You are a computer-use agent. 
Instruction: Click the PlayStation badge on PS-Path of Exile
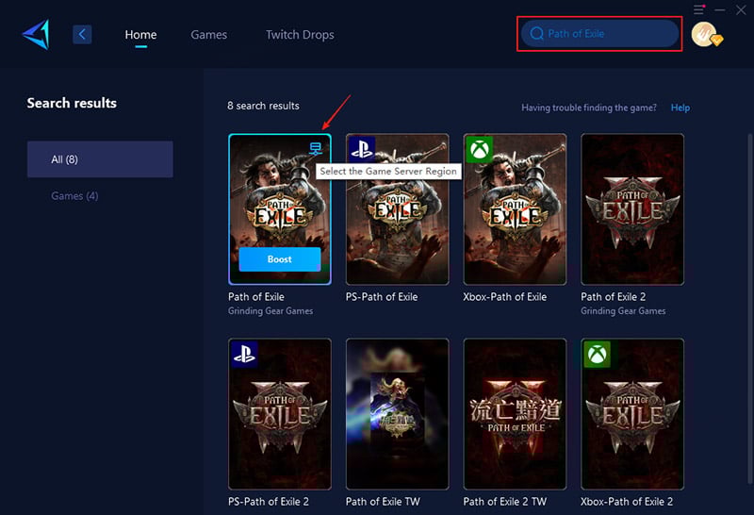362,150
